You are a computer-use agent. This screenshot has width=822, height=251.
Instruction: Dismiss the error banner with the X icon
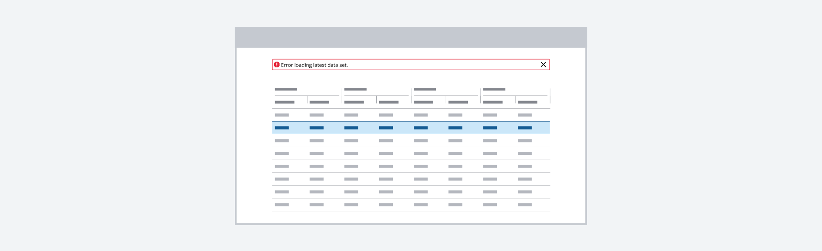point(543,65)
